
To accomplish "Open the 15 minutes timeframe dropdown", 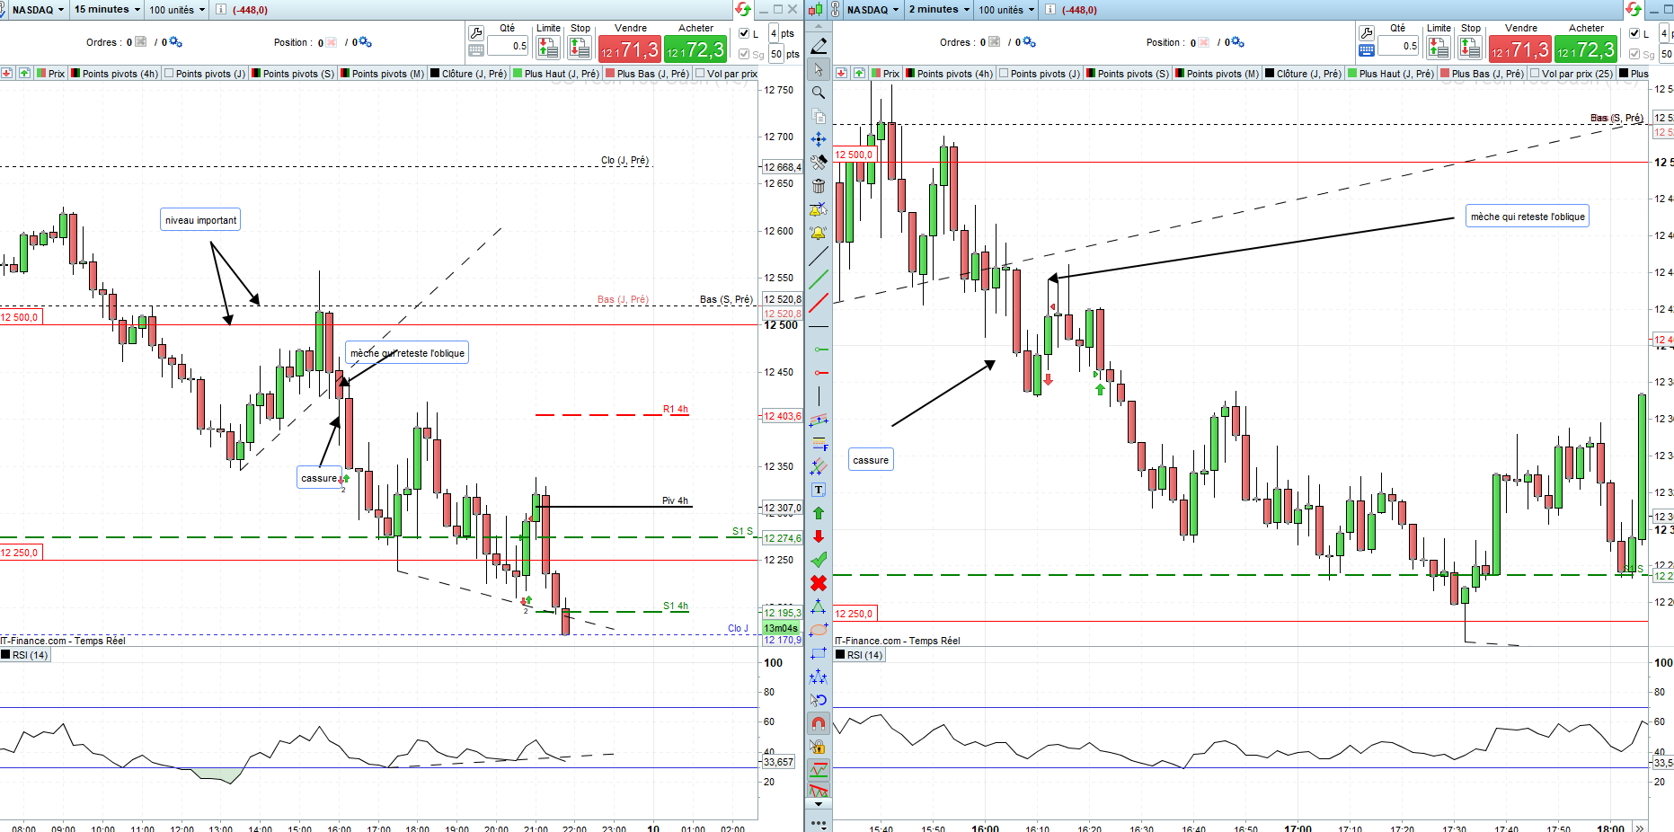I will tap(107, 9).
